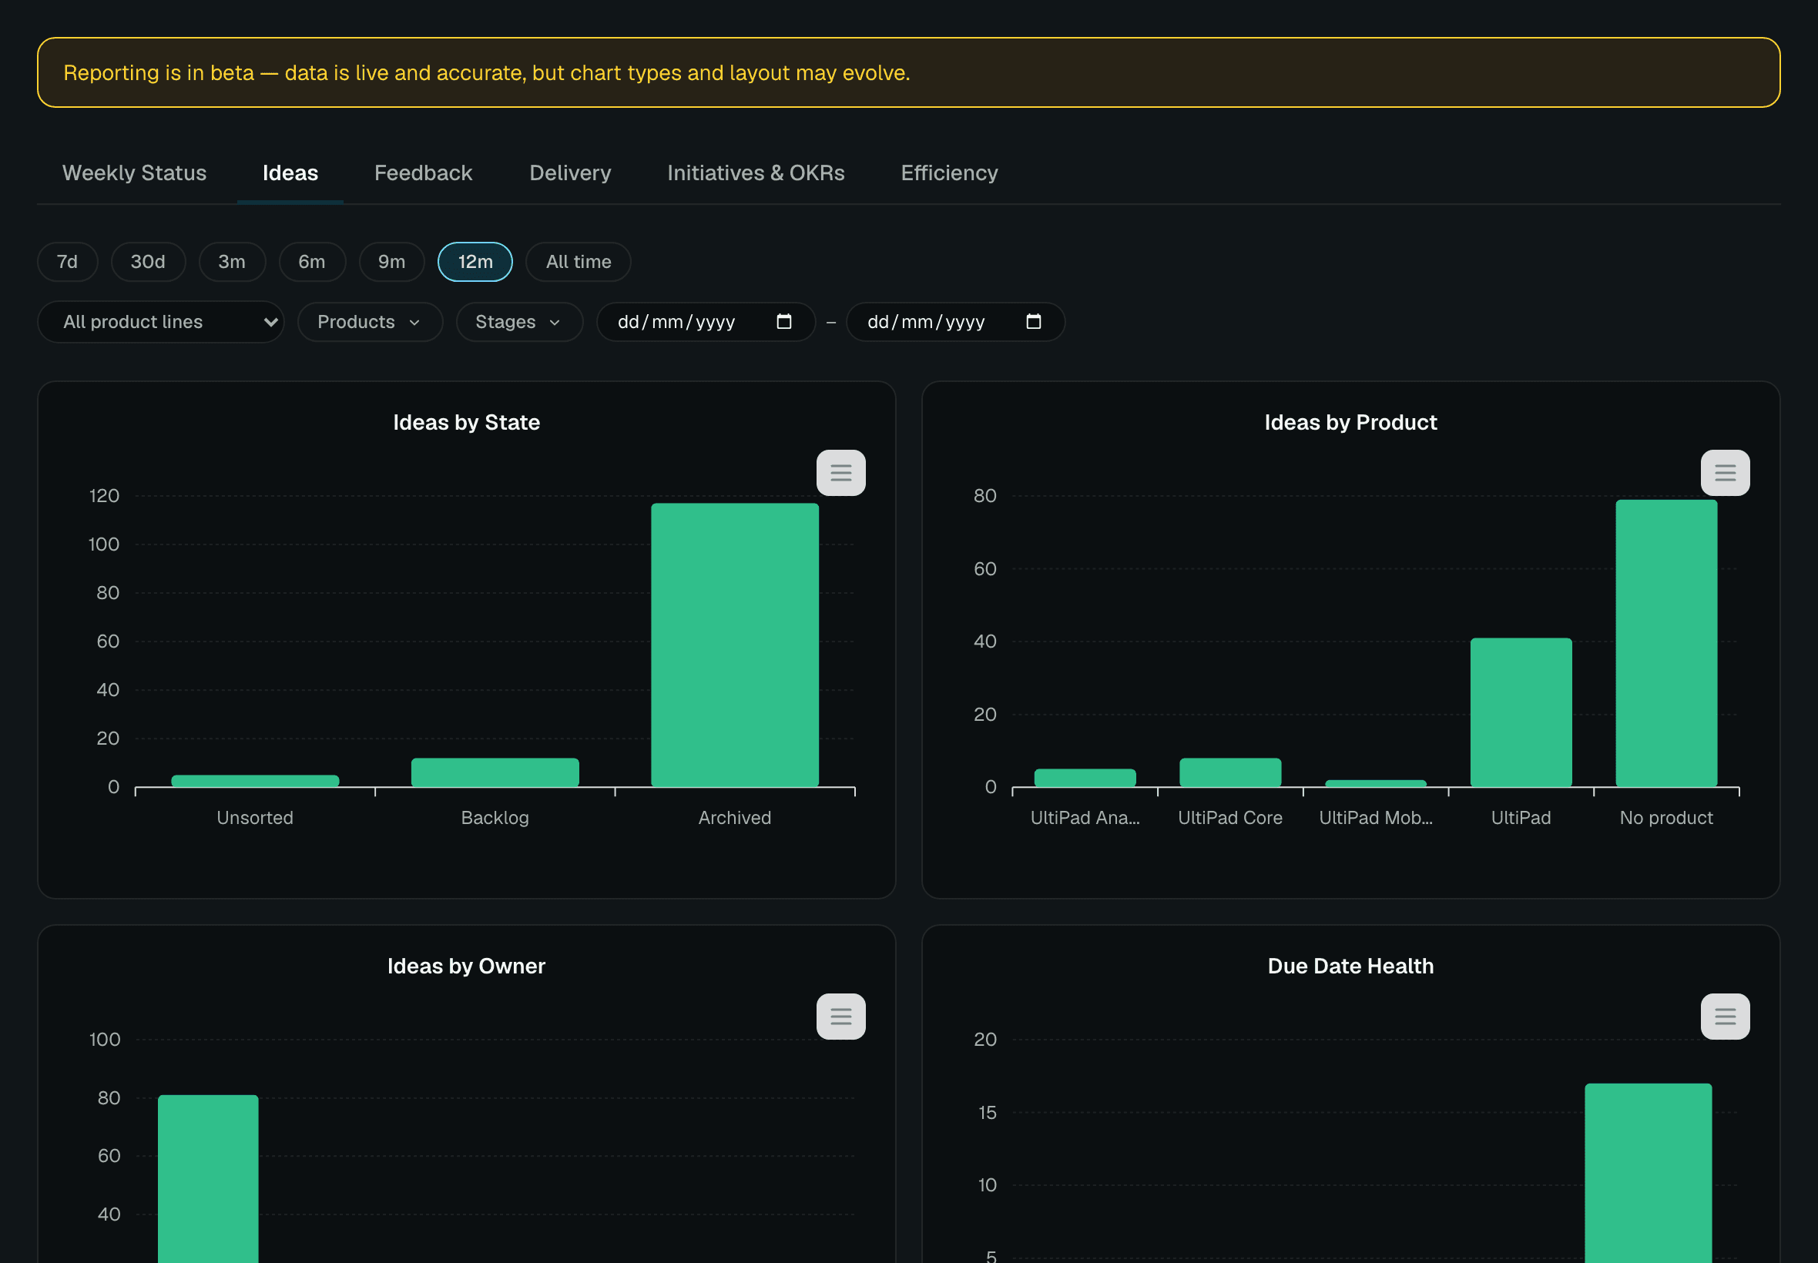The height and width of the screenshot is (1263, 1818).
Task: Click the 'Ideas by Product' chart title
Action: pos(1350,423)
